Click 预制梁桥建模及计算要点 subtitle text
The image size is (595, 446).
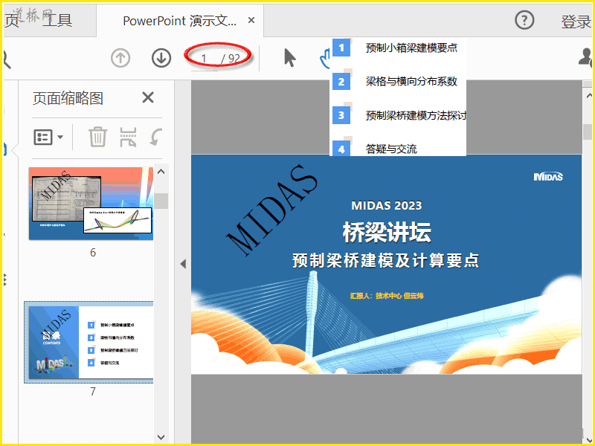coord(386,261)
